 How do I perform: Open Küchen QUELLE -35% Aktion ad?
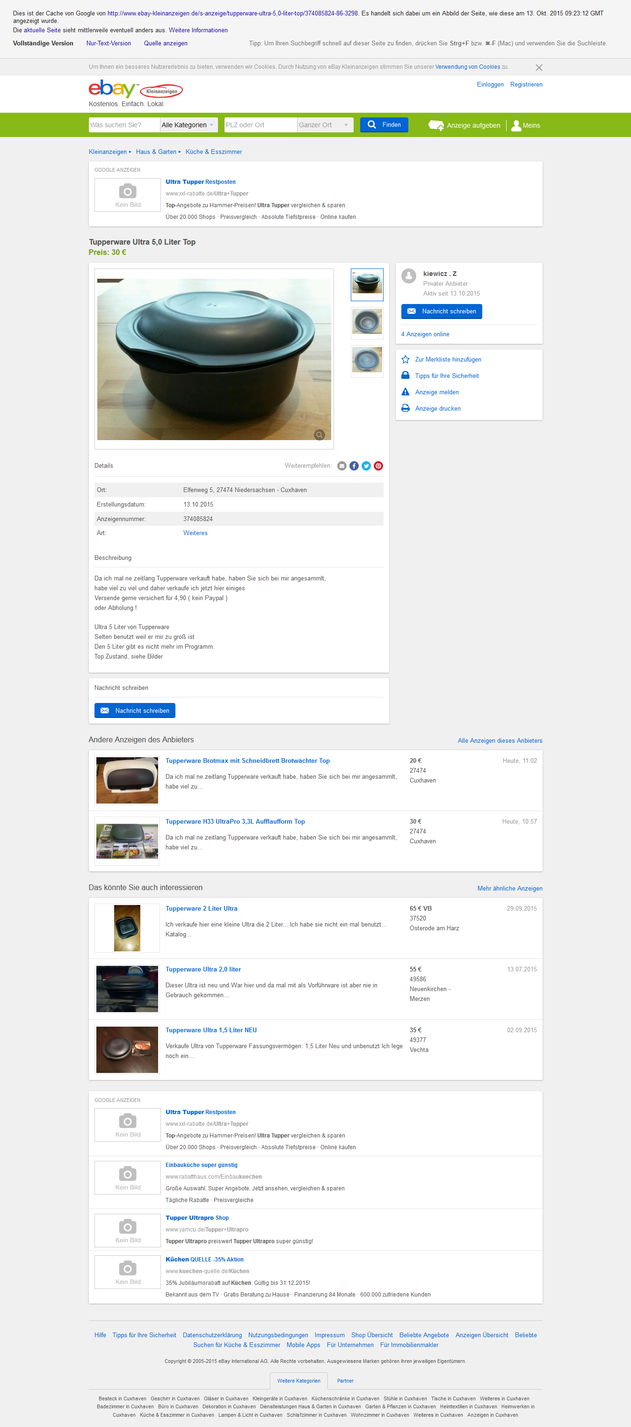pos(204,1260)
